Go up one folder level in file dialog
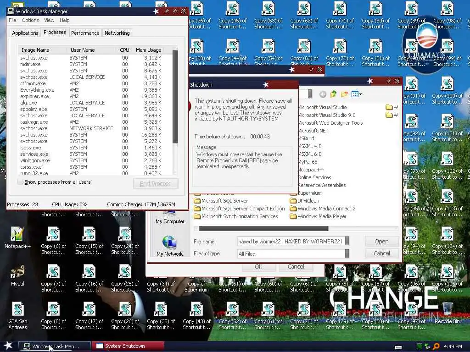 click(x=333, y=94)
